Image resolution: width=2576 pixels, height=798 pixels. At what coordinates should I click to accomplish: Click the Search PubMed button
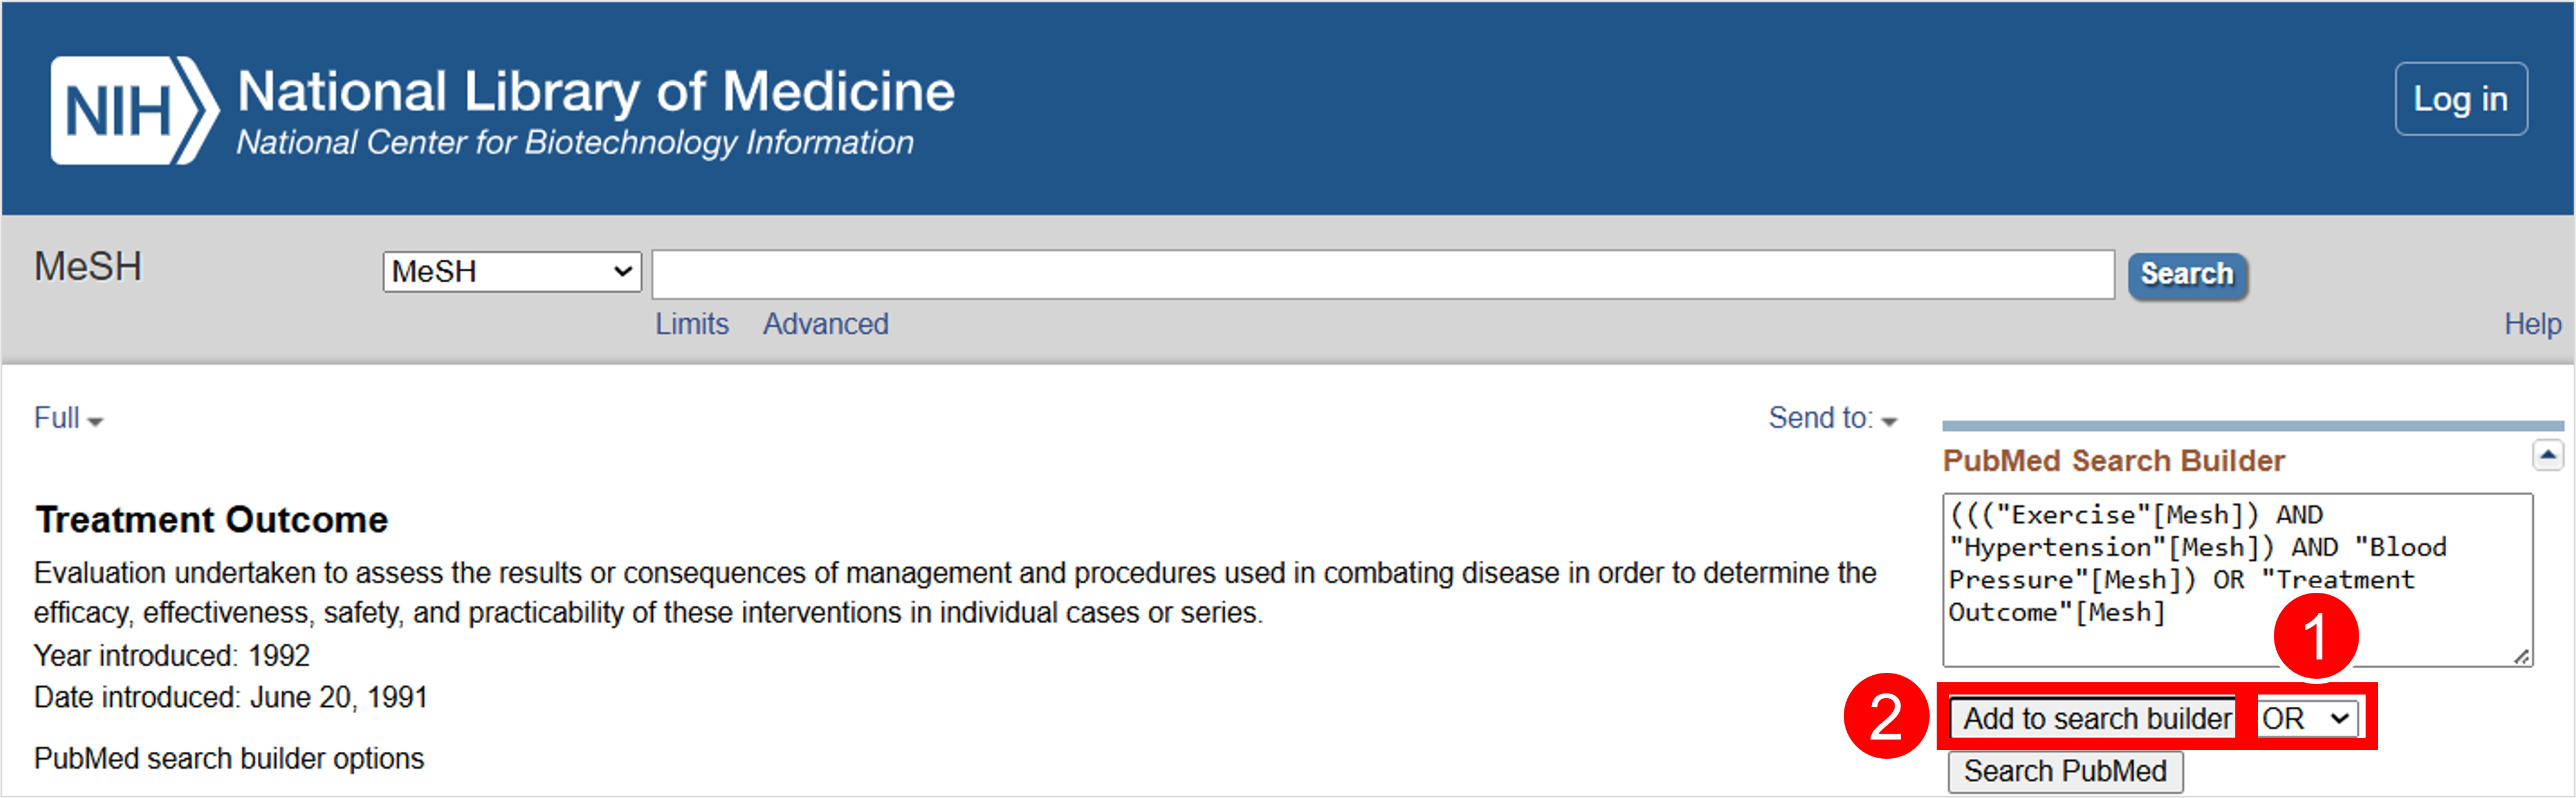point(2065,771)
